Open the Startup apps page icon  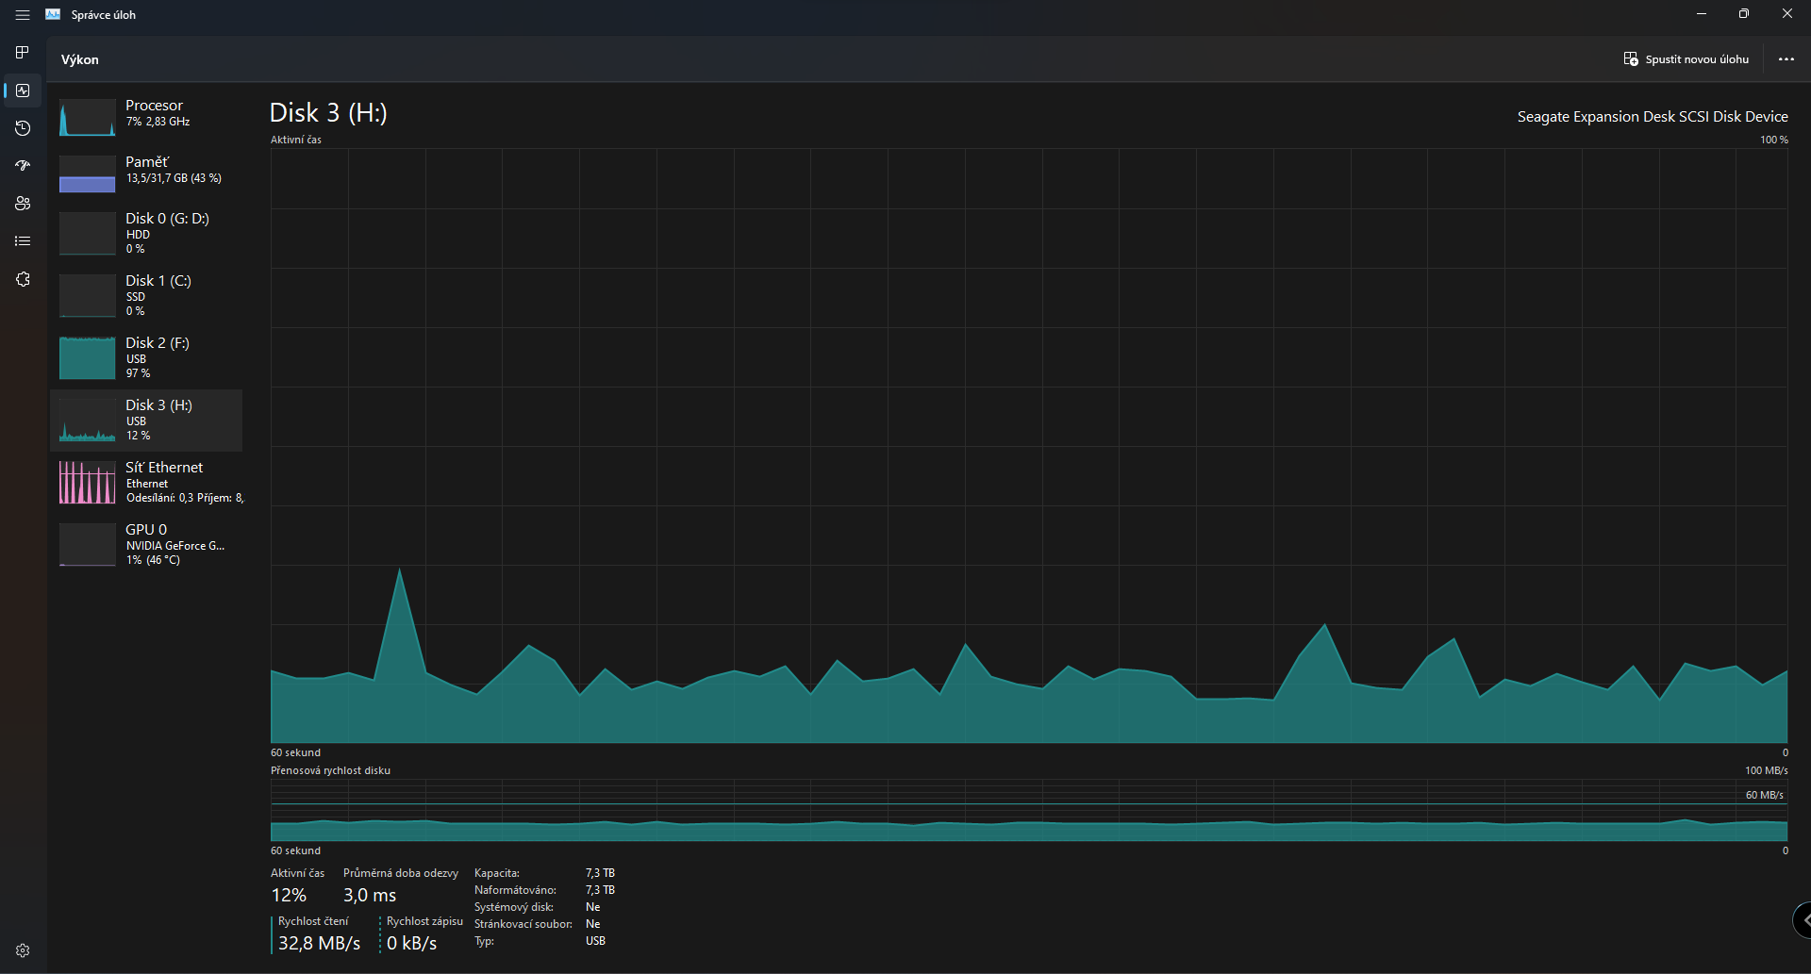[x=23, y=166]
